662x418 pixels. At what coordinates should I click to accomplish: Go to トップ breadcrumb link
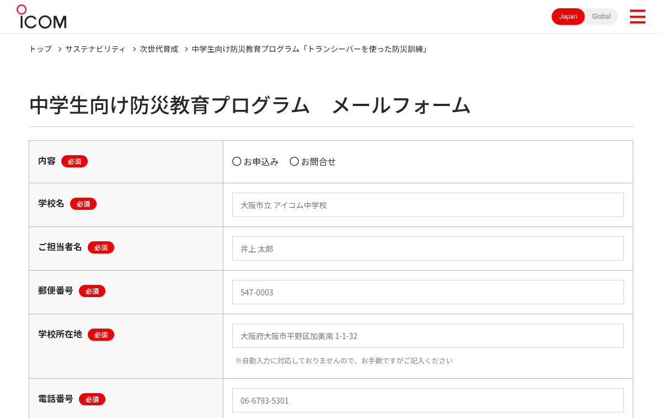tap(40, 49)
